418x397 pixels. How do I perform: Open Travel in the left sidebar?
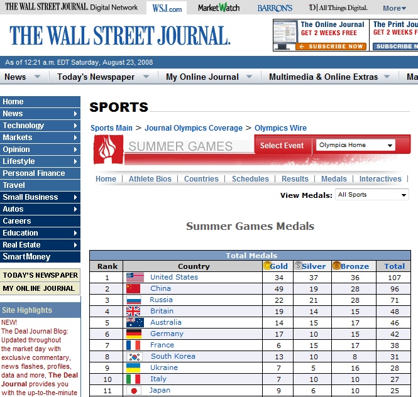pos(40,185)
